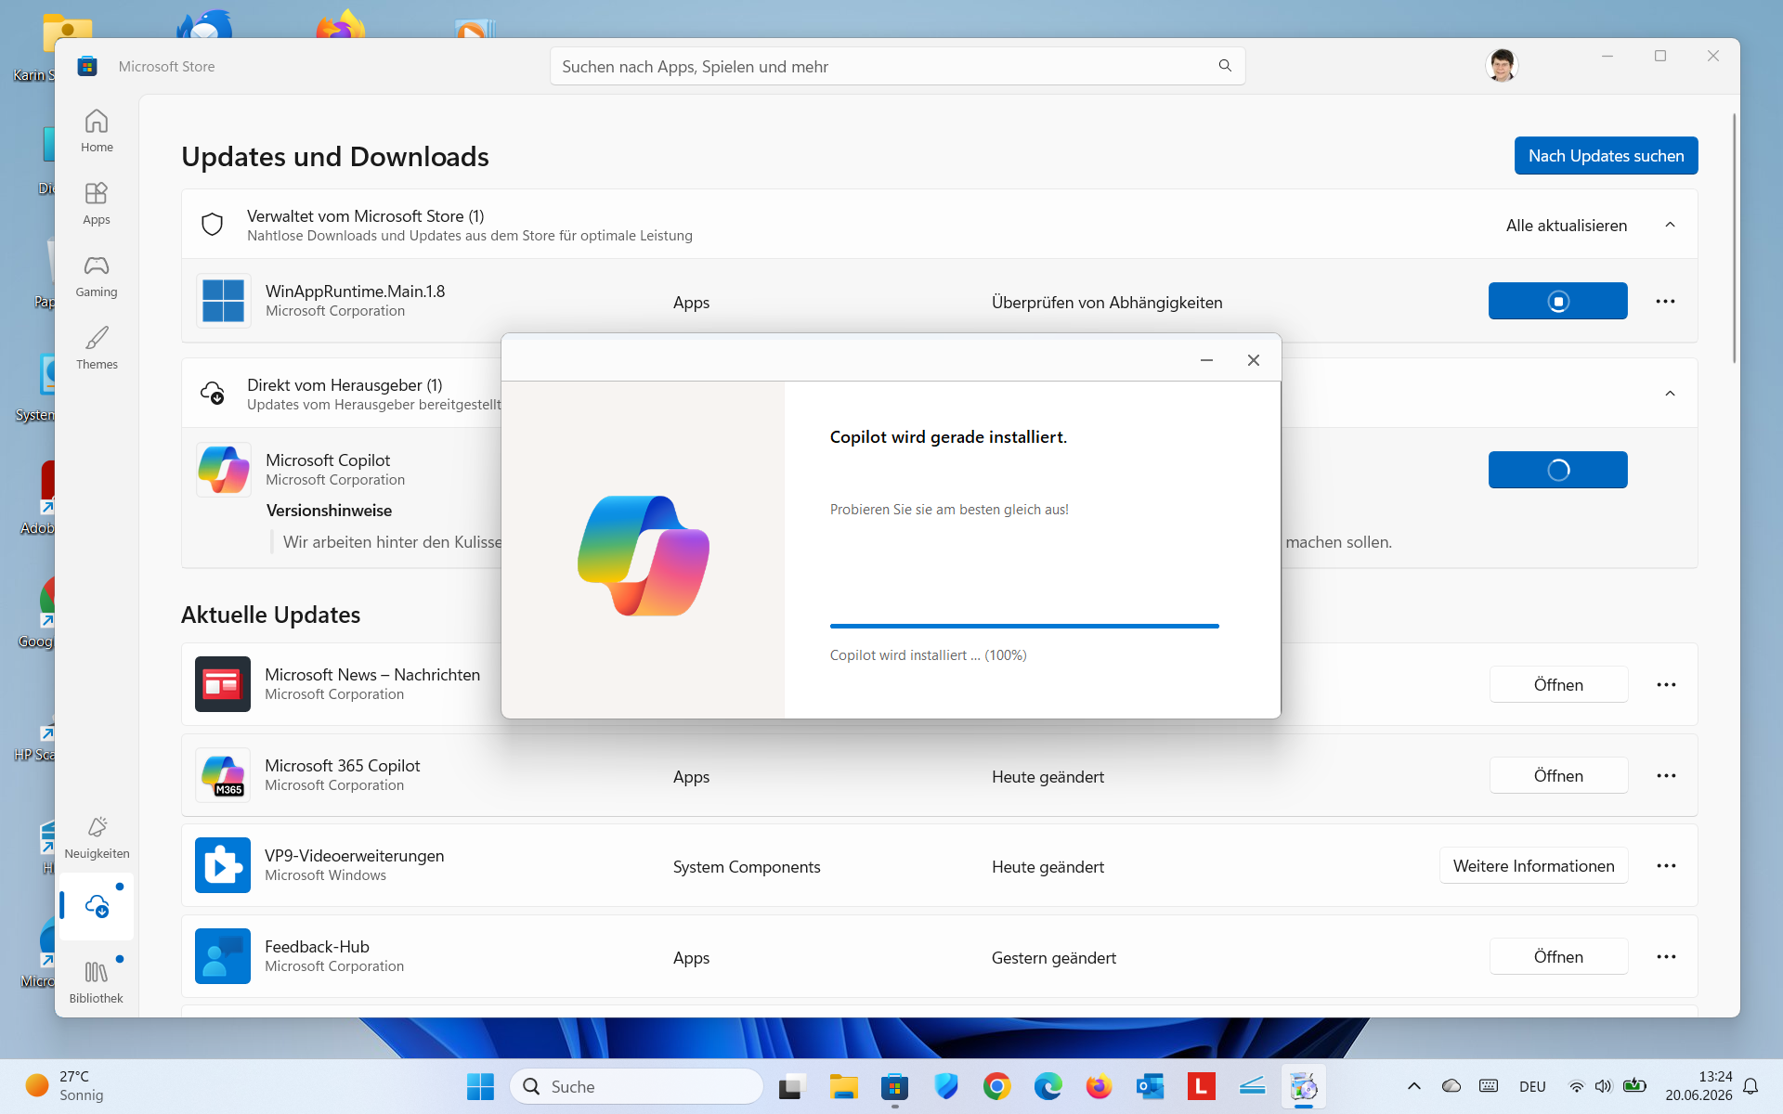
Task: Click Microsoft Copilot's loading spinner button
Action: [1557, 470]
